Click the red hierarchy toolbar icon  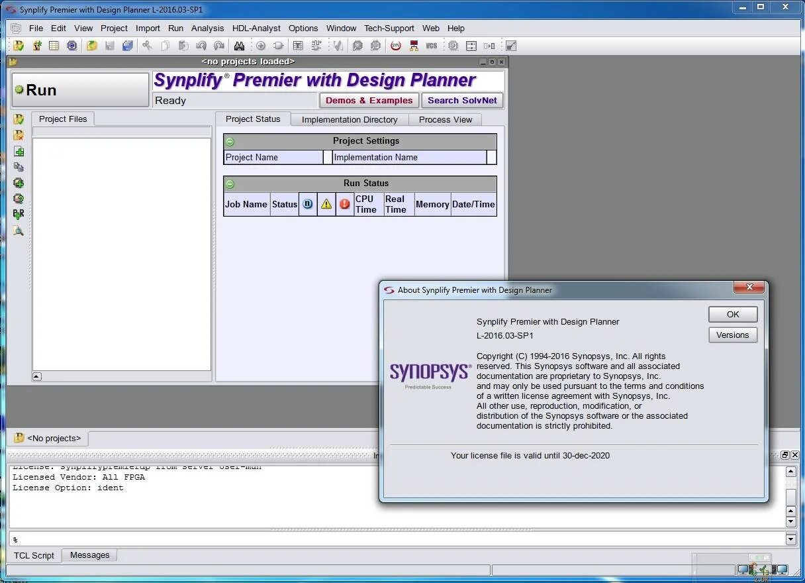[x=414, y=46]
